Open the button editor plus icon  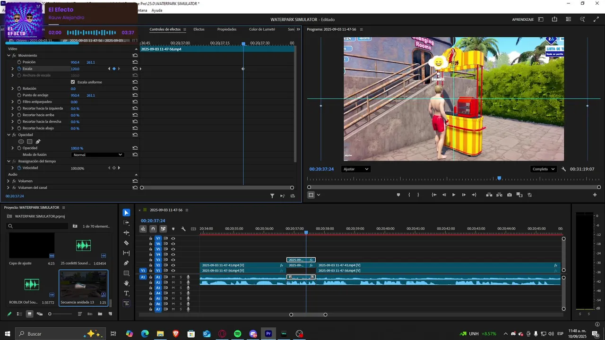pos(595,195)
